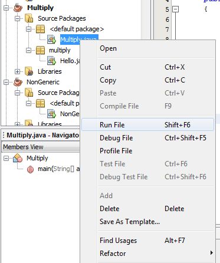Click line number 7 in editor gutter
This screenshot has width=220, height=263.
167,29
